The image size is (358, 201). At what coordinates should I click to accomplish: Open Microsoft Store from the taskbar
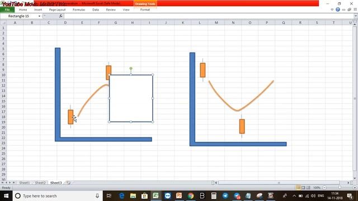(144, 196)
